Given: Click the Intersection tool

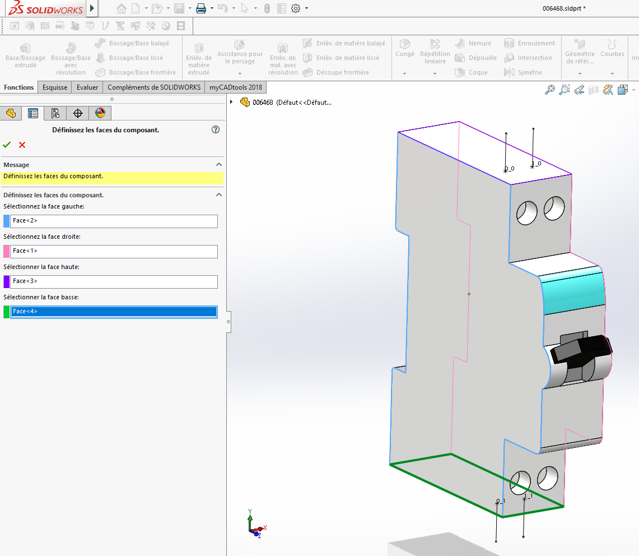Looking at the screenshot, I should 528,58.
